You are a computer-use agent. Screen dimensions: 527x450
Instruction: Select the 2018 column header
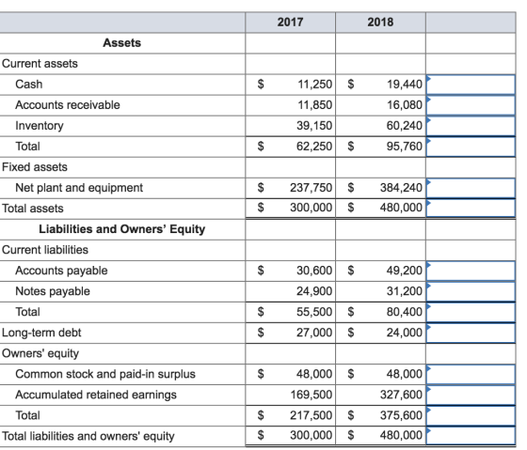click(x=380, y=23)
